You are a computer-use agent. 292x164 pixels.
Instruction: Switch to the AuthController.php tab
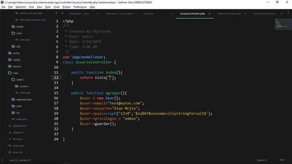tap(264, 14)
